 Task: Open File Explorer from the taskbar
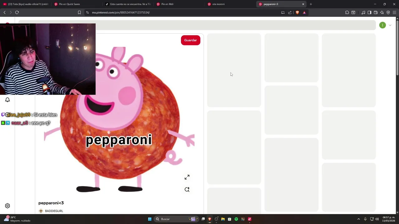coord(223,219)
